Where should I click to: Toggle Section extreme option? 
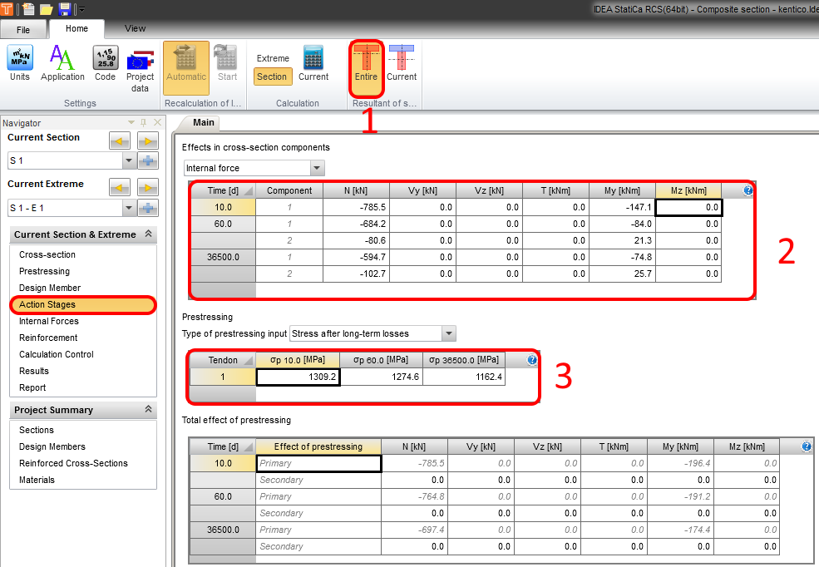[272, 76]
